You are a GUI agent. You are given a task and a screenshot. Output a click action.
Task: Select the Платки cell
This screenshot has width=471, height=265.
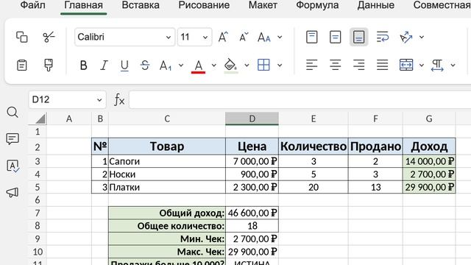pyautogui.click(x=167, y=187)
